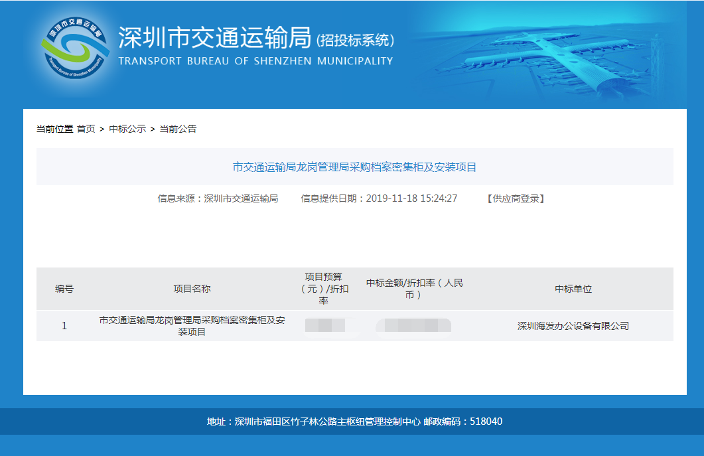Viewport: 704px width, 456px height.
Task: Click the Transport Bureau circular logo
Action: click(x=74, y=51)
